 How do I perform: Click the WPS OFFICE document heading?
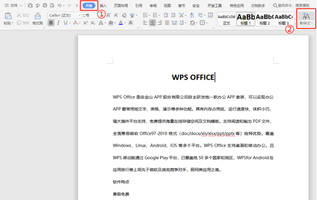[x=193, y=77]
